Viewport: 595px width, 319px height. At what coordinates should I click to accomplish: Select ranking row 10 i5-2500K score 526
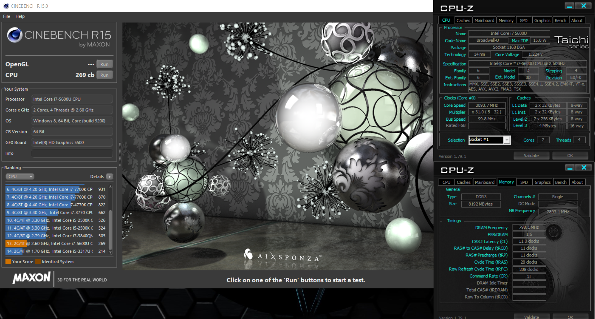point(56,220)
